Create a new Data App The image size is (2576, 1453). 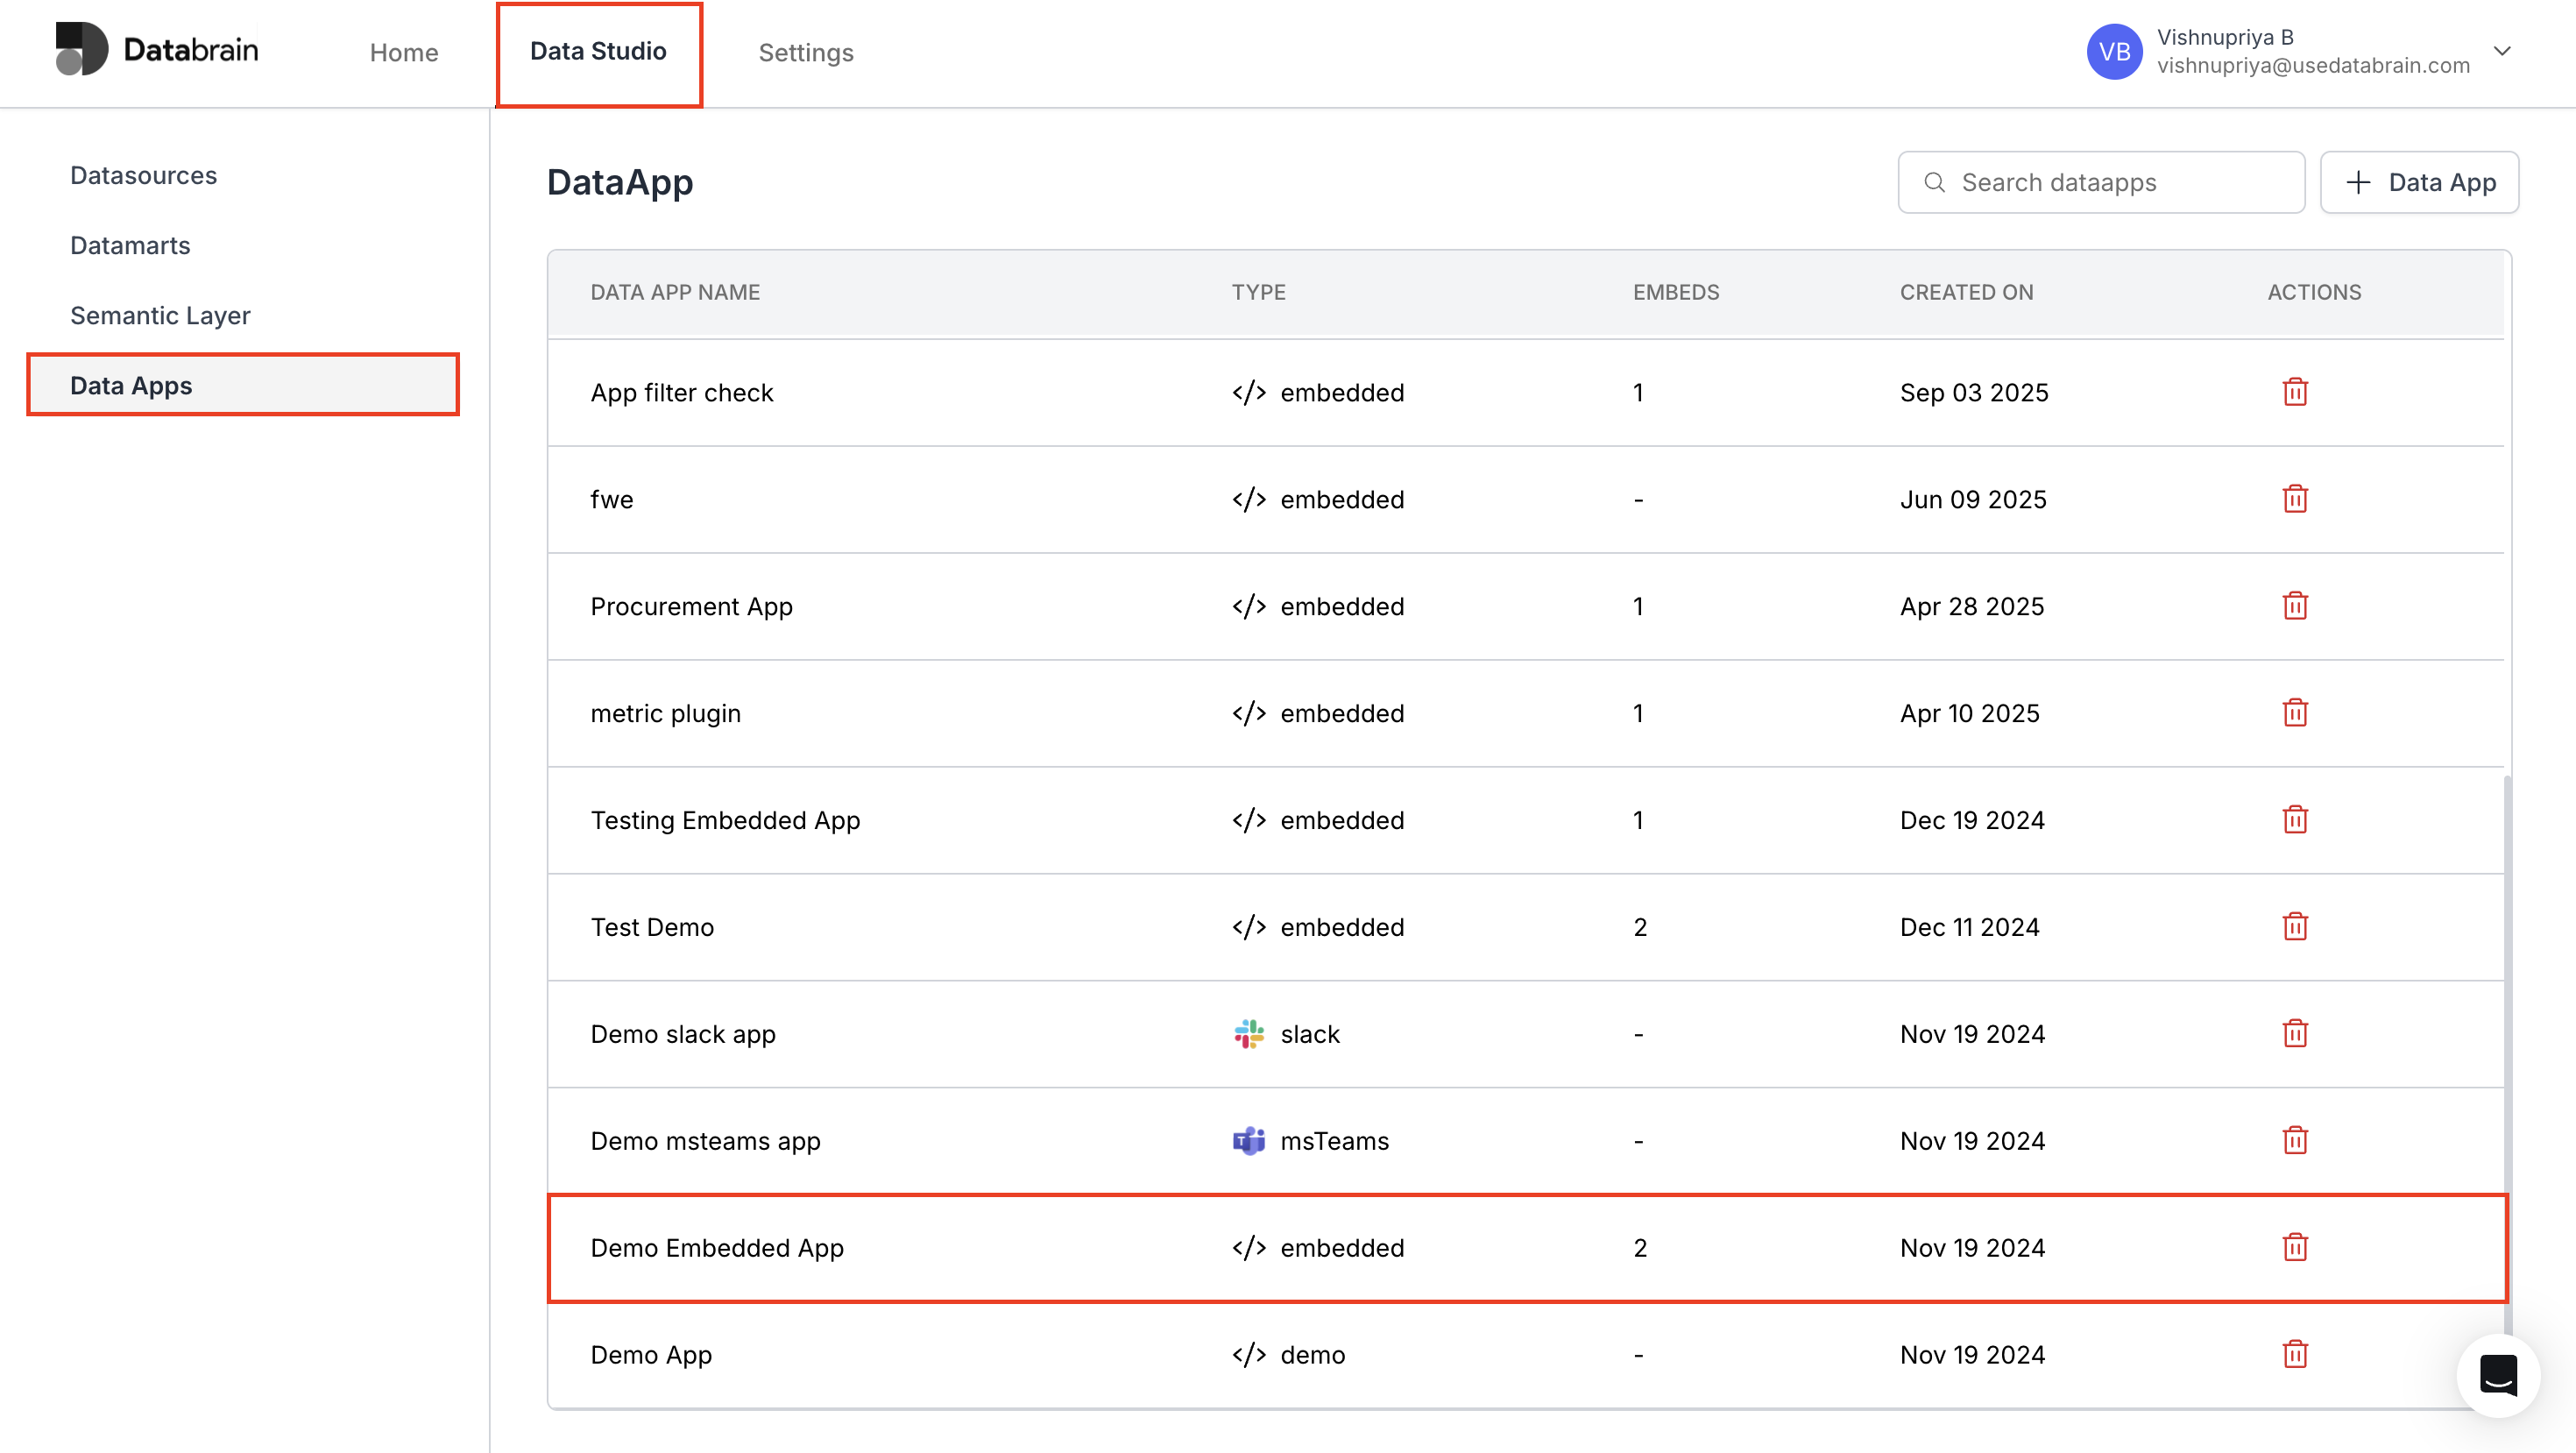pos(2420,182)
